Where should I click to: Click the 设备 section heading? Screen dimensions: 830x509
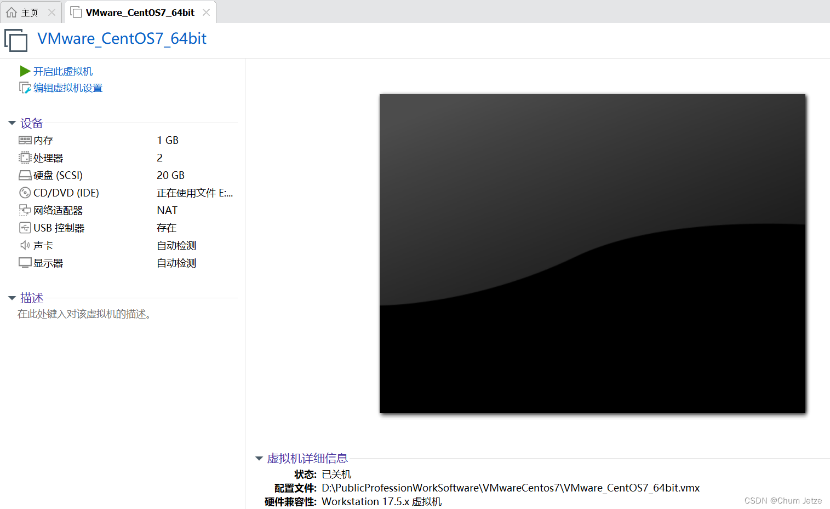point(32,123)
